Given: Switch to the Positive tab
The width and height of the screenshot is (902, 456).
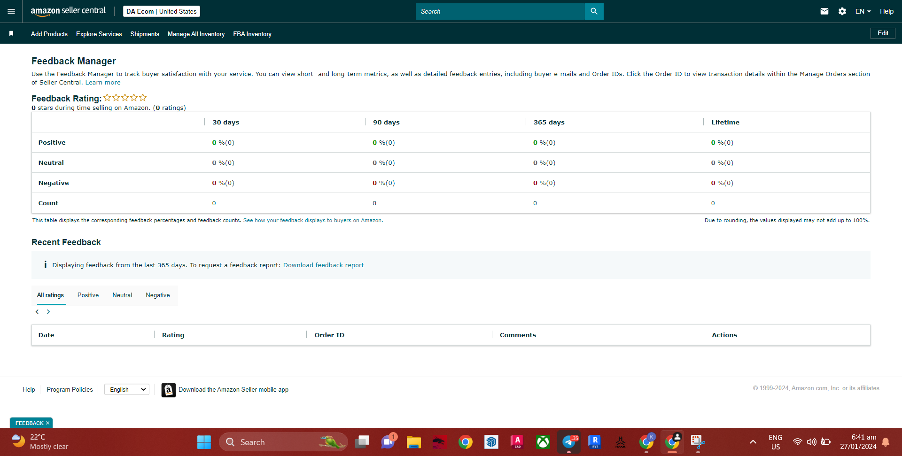Looking at the screenshot, I should tap(88, 295).
